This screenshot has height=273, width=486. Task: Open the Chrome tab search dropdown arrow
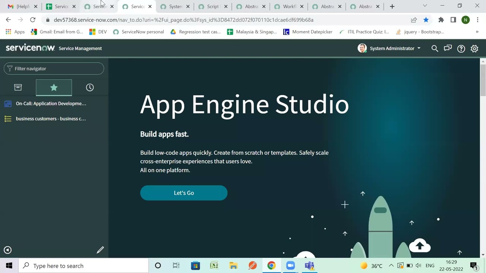click(x=425, y=6)
